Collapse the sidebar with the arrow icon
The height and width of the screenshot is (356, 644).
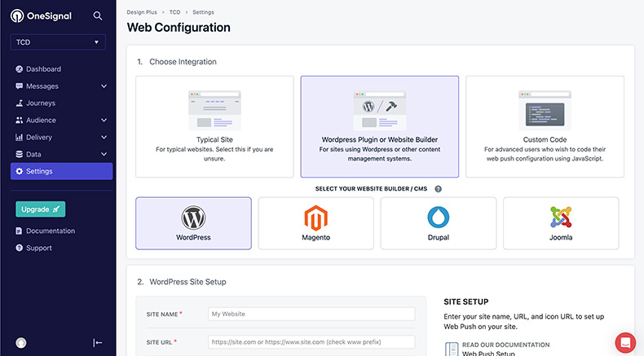pos(98,343)
